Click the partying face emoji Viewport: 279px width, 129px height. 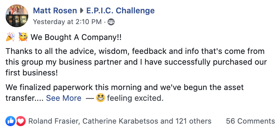23,37
